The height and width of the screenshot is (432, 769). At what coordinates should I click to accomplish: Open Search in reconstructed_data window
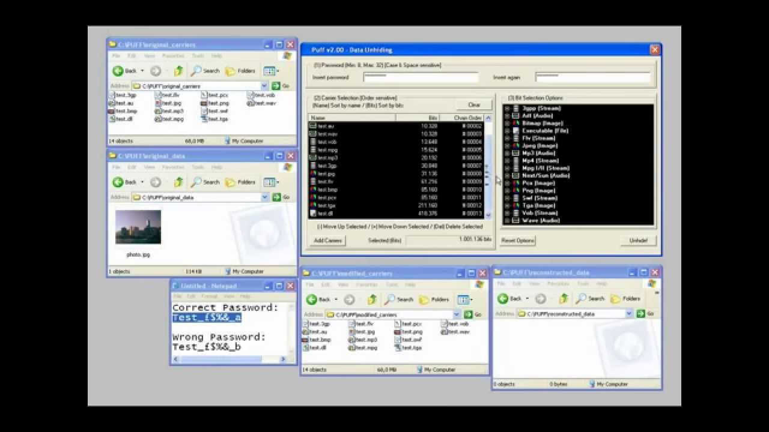point(590,299)
